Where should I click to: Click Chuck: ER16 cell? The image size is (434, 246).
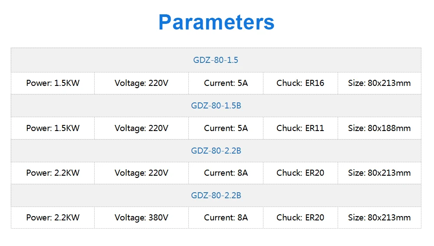[300, 83]
